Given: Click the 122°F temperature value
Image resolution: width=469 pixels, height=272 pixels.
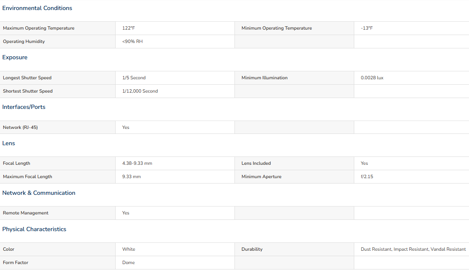Looking at the screenshot, I should 129,28.
